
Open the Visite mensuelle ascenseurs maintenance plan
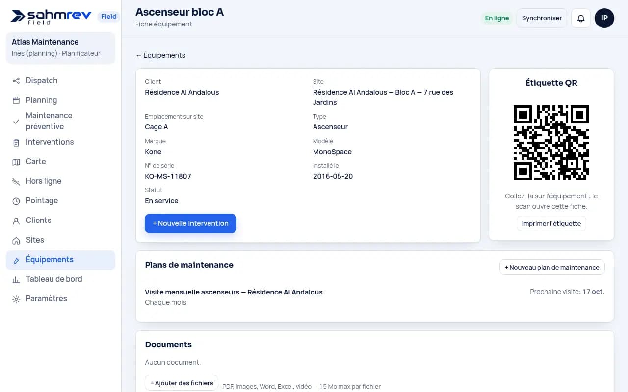[x=234, y=292]
